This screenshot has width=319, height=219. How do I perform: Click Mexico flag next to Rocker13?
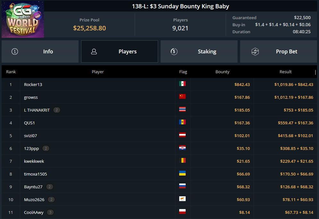point(182,84)
